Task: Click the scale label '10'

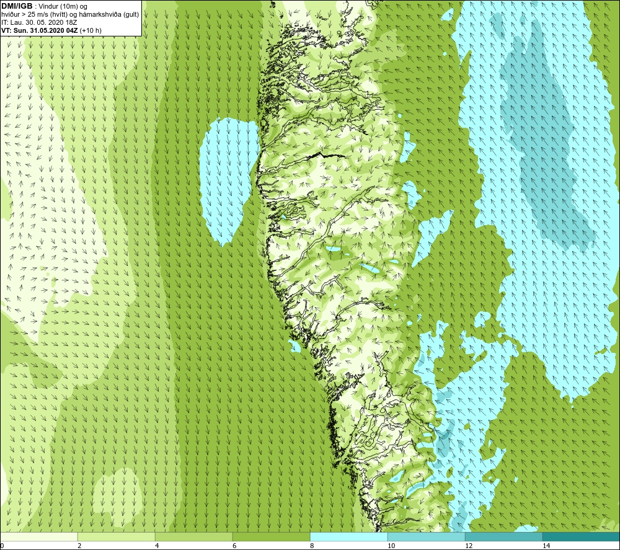Action: tap(391, 546)
